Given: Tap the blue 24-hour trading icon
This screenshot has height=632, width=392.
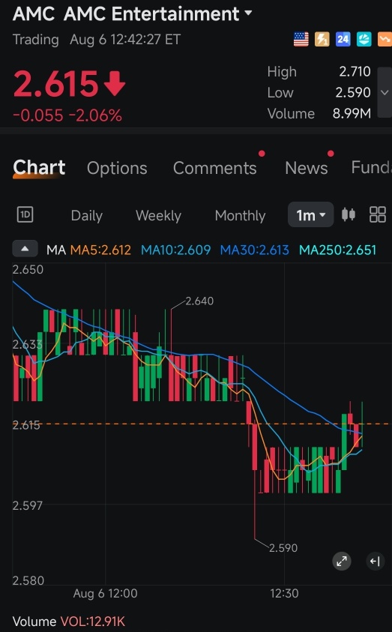Looking at the screenshot, I should coord(343,39).
